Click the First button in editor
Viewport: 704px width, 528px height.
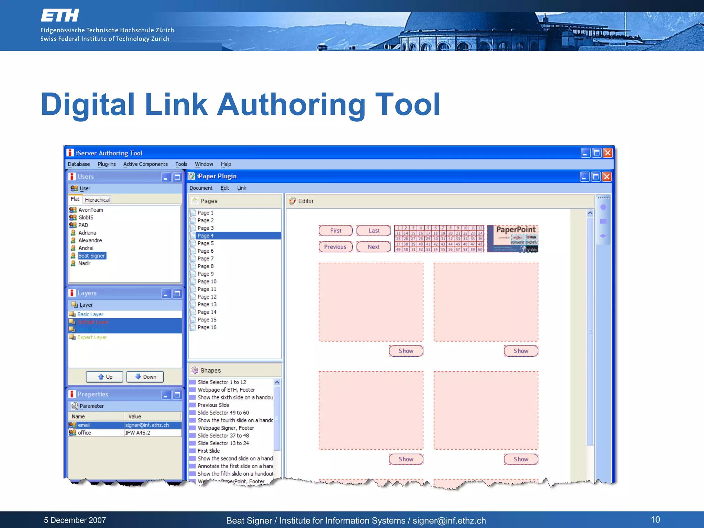(336, 231)
